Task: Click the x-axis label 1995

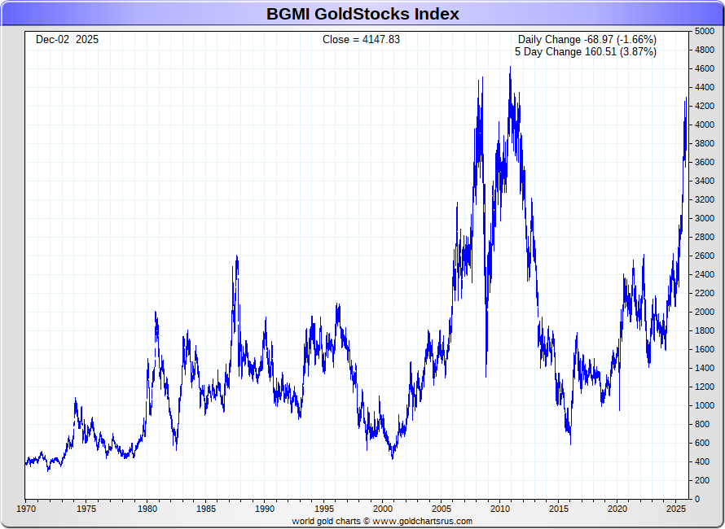Action: tap(323, 509)
